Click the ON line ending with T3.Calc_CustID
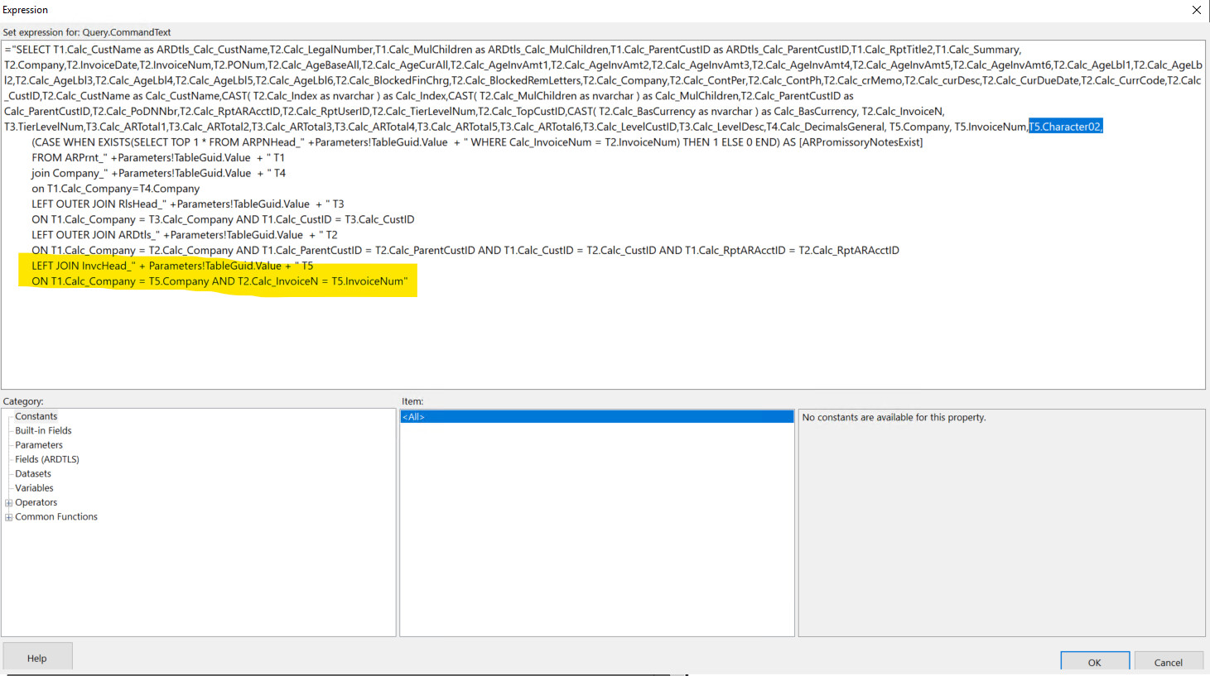This screenshot has width=1210, height=676. tap(223, 219)
